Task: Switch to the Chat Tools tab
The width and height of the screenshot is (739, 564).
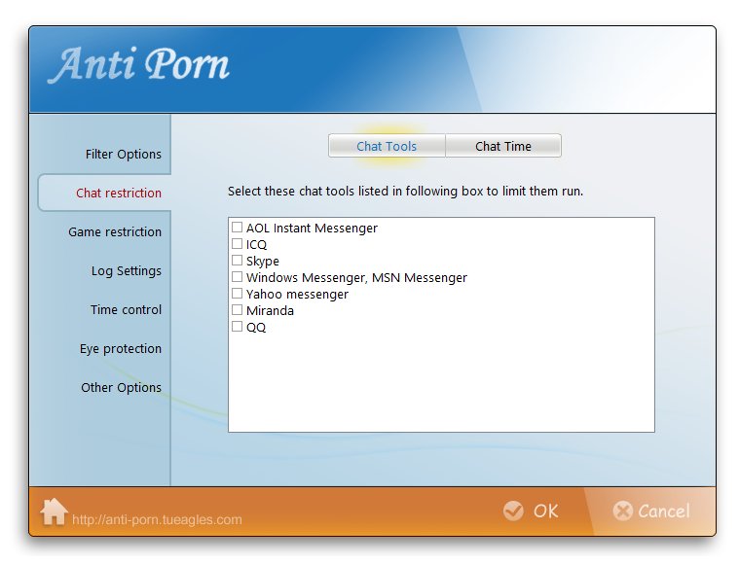Action: [x=387, y=146]
